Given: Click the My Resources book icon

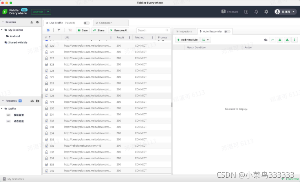Looking at the screenshot, I should [x=4, y=179].
